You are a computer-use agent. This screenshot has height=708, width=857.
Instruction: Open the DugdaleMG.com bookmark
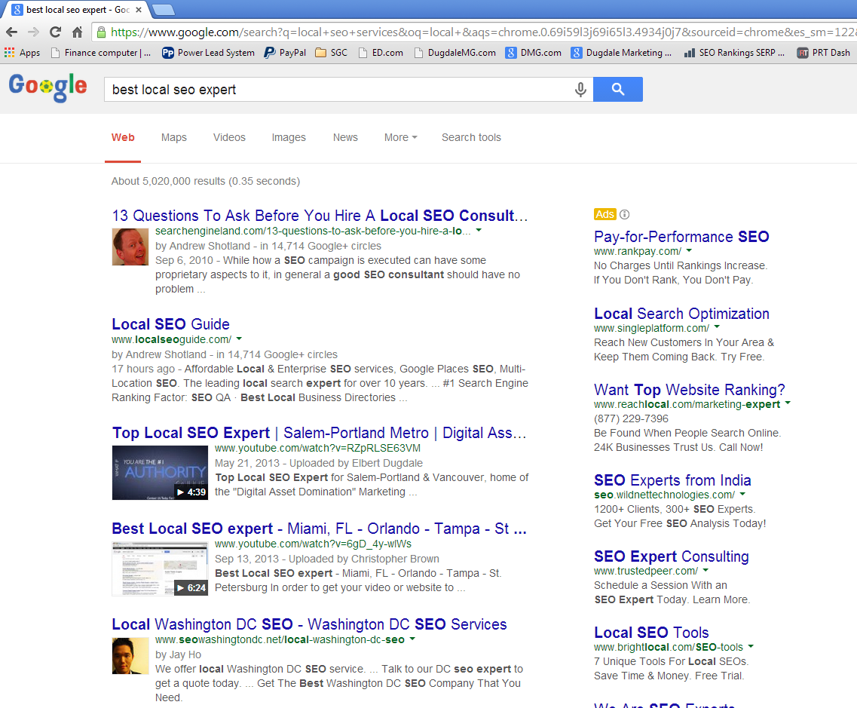455,53
